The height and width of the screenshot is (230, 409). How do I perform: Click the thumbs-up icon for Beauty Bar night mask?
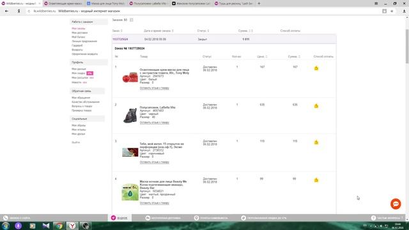pos(316,180)
